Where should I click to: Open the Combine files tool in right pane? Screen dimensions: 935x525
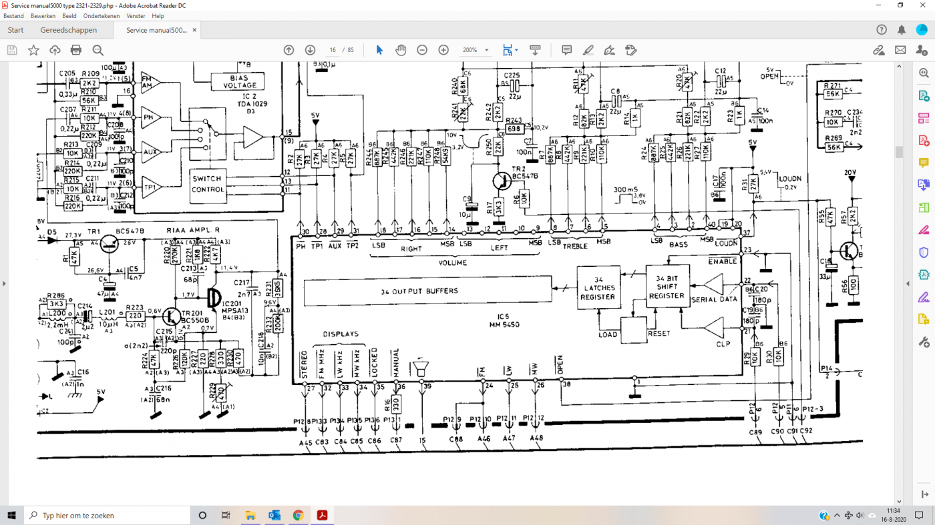tap(924, 185)
